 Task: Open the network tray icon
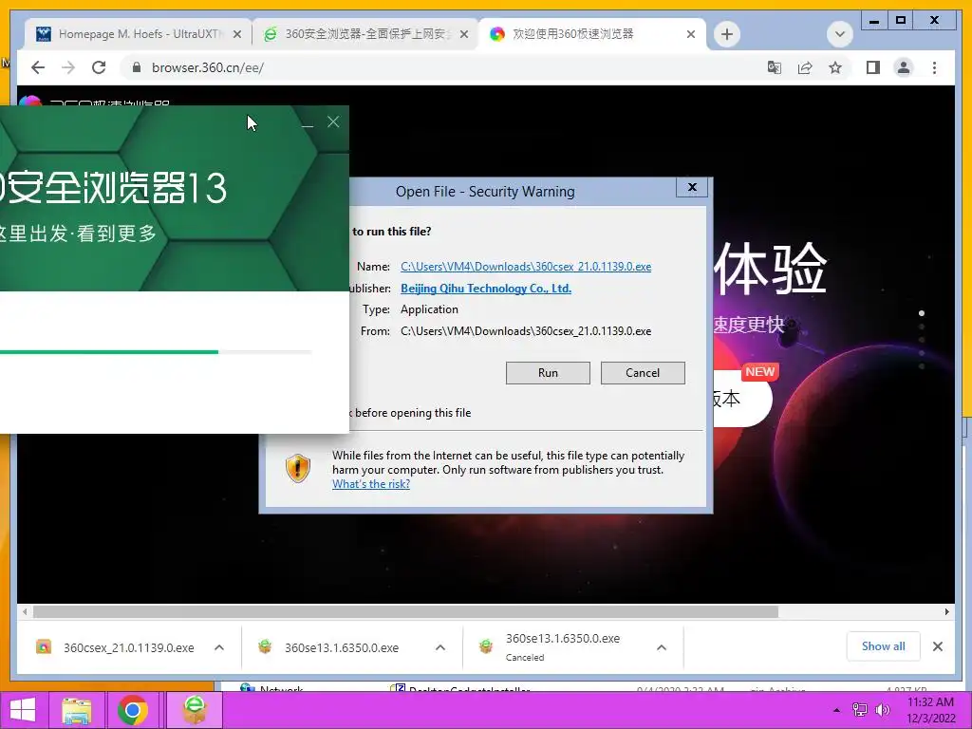pos(860,710)
